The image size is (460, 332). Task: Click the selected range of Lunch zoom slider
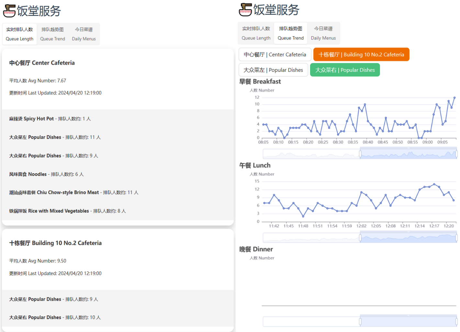[x=408, y=237]
